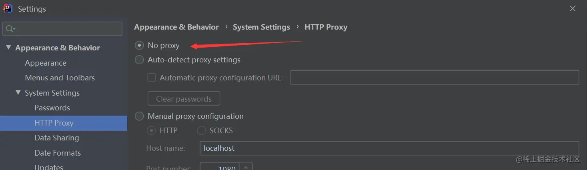Collapse the Appearance & Behavior tree node

(8, 48)
